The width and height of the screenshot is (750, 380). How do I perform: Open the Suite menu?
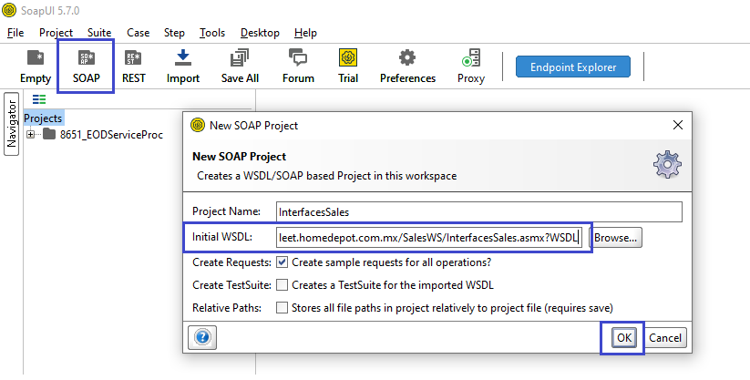(x=99, y=33)
